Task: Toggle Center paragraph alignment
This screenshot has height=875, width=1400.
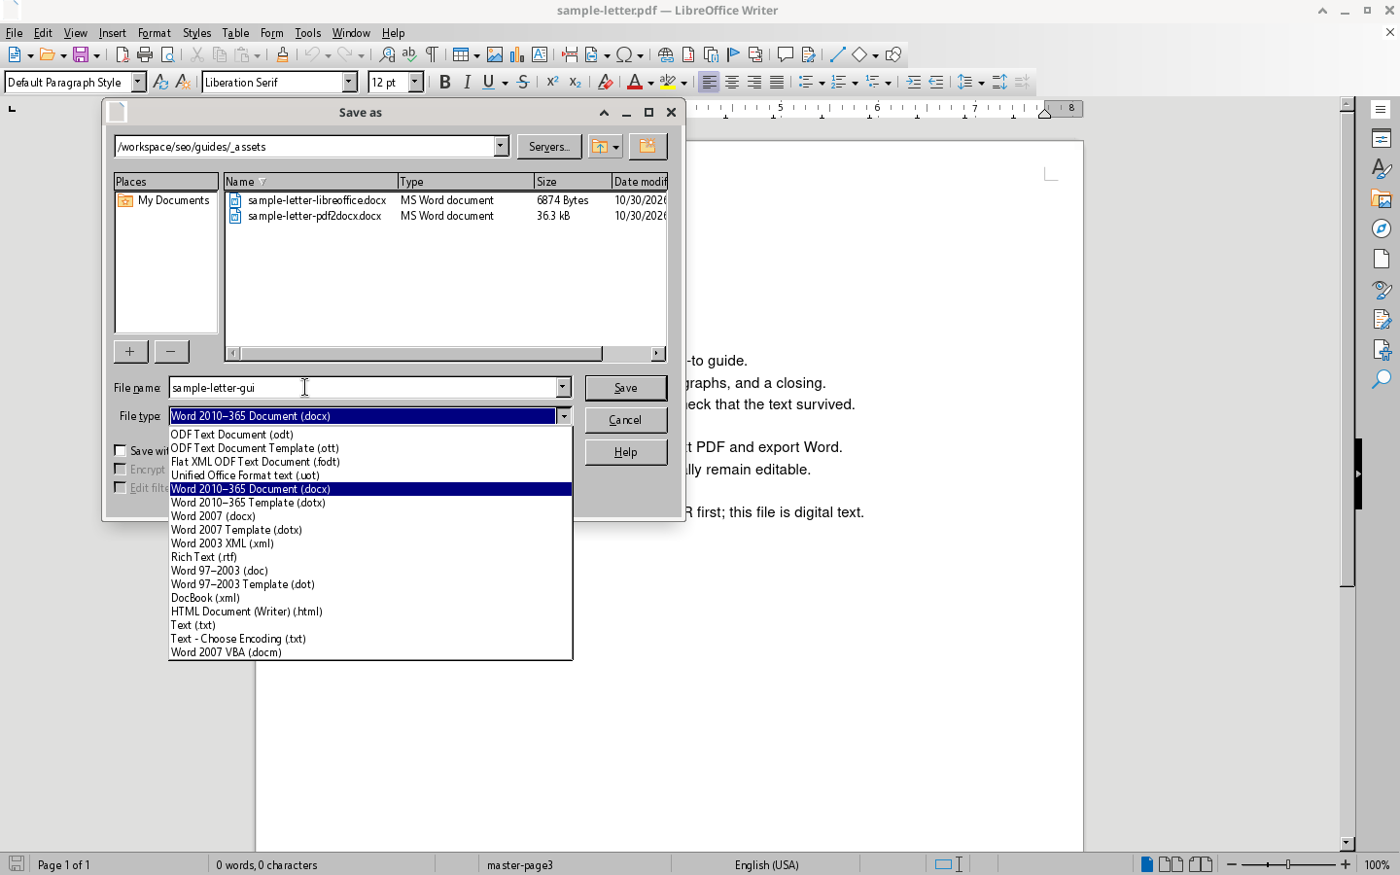Action: click(x=732, y=83)
